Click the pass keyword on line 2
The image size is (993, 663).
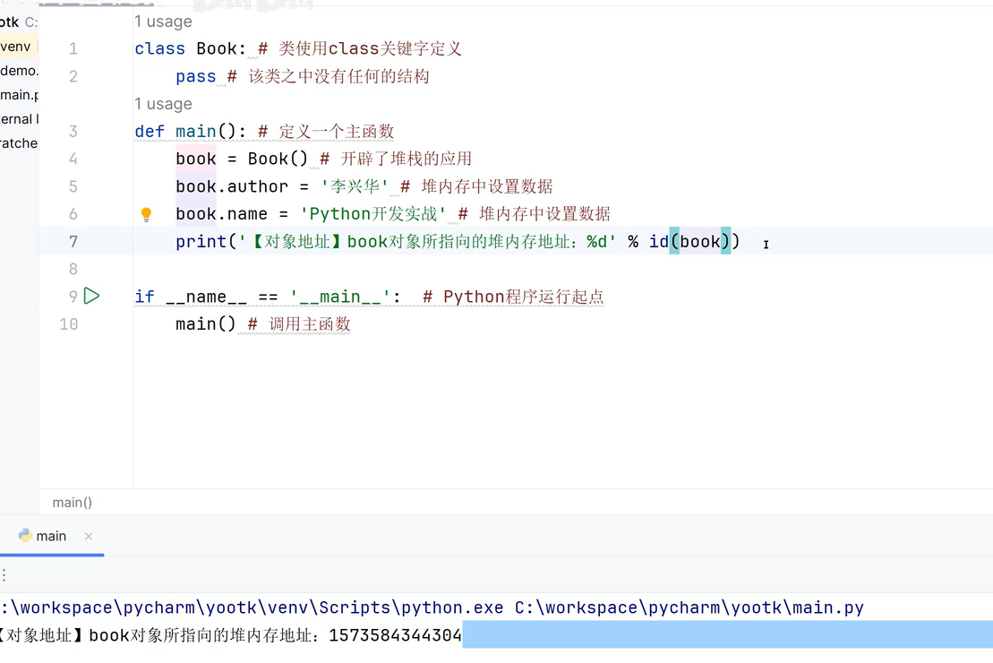point(195,76)
